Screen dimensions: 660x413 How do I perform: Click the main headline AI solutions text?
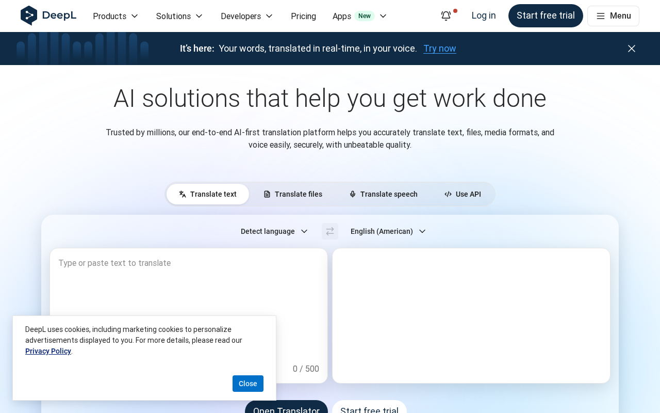click(330, 98)
